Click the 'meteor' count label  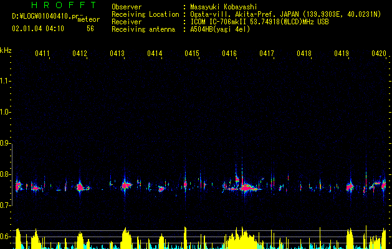pos(88,19)
